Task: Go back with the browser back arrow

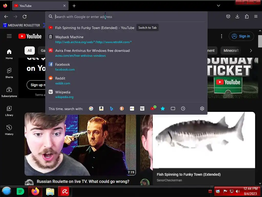Action: point(6,17)
